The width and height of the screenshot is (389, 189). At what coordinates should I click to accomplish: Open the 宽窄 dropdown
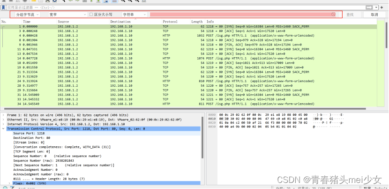tap(67, 15)
